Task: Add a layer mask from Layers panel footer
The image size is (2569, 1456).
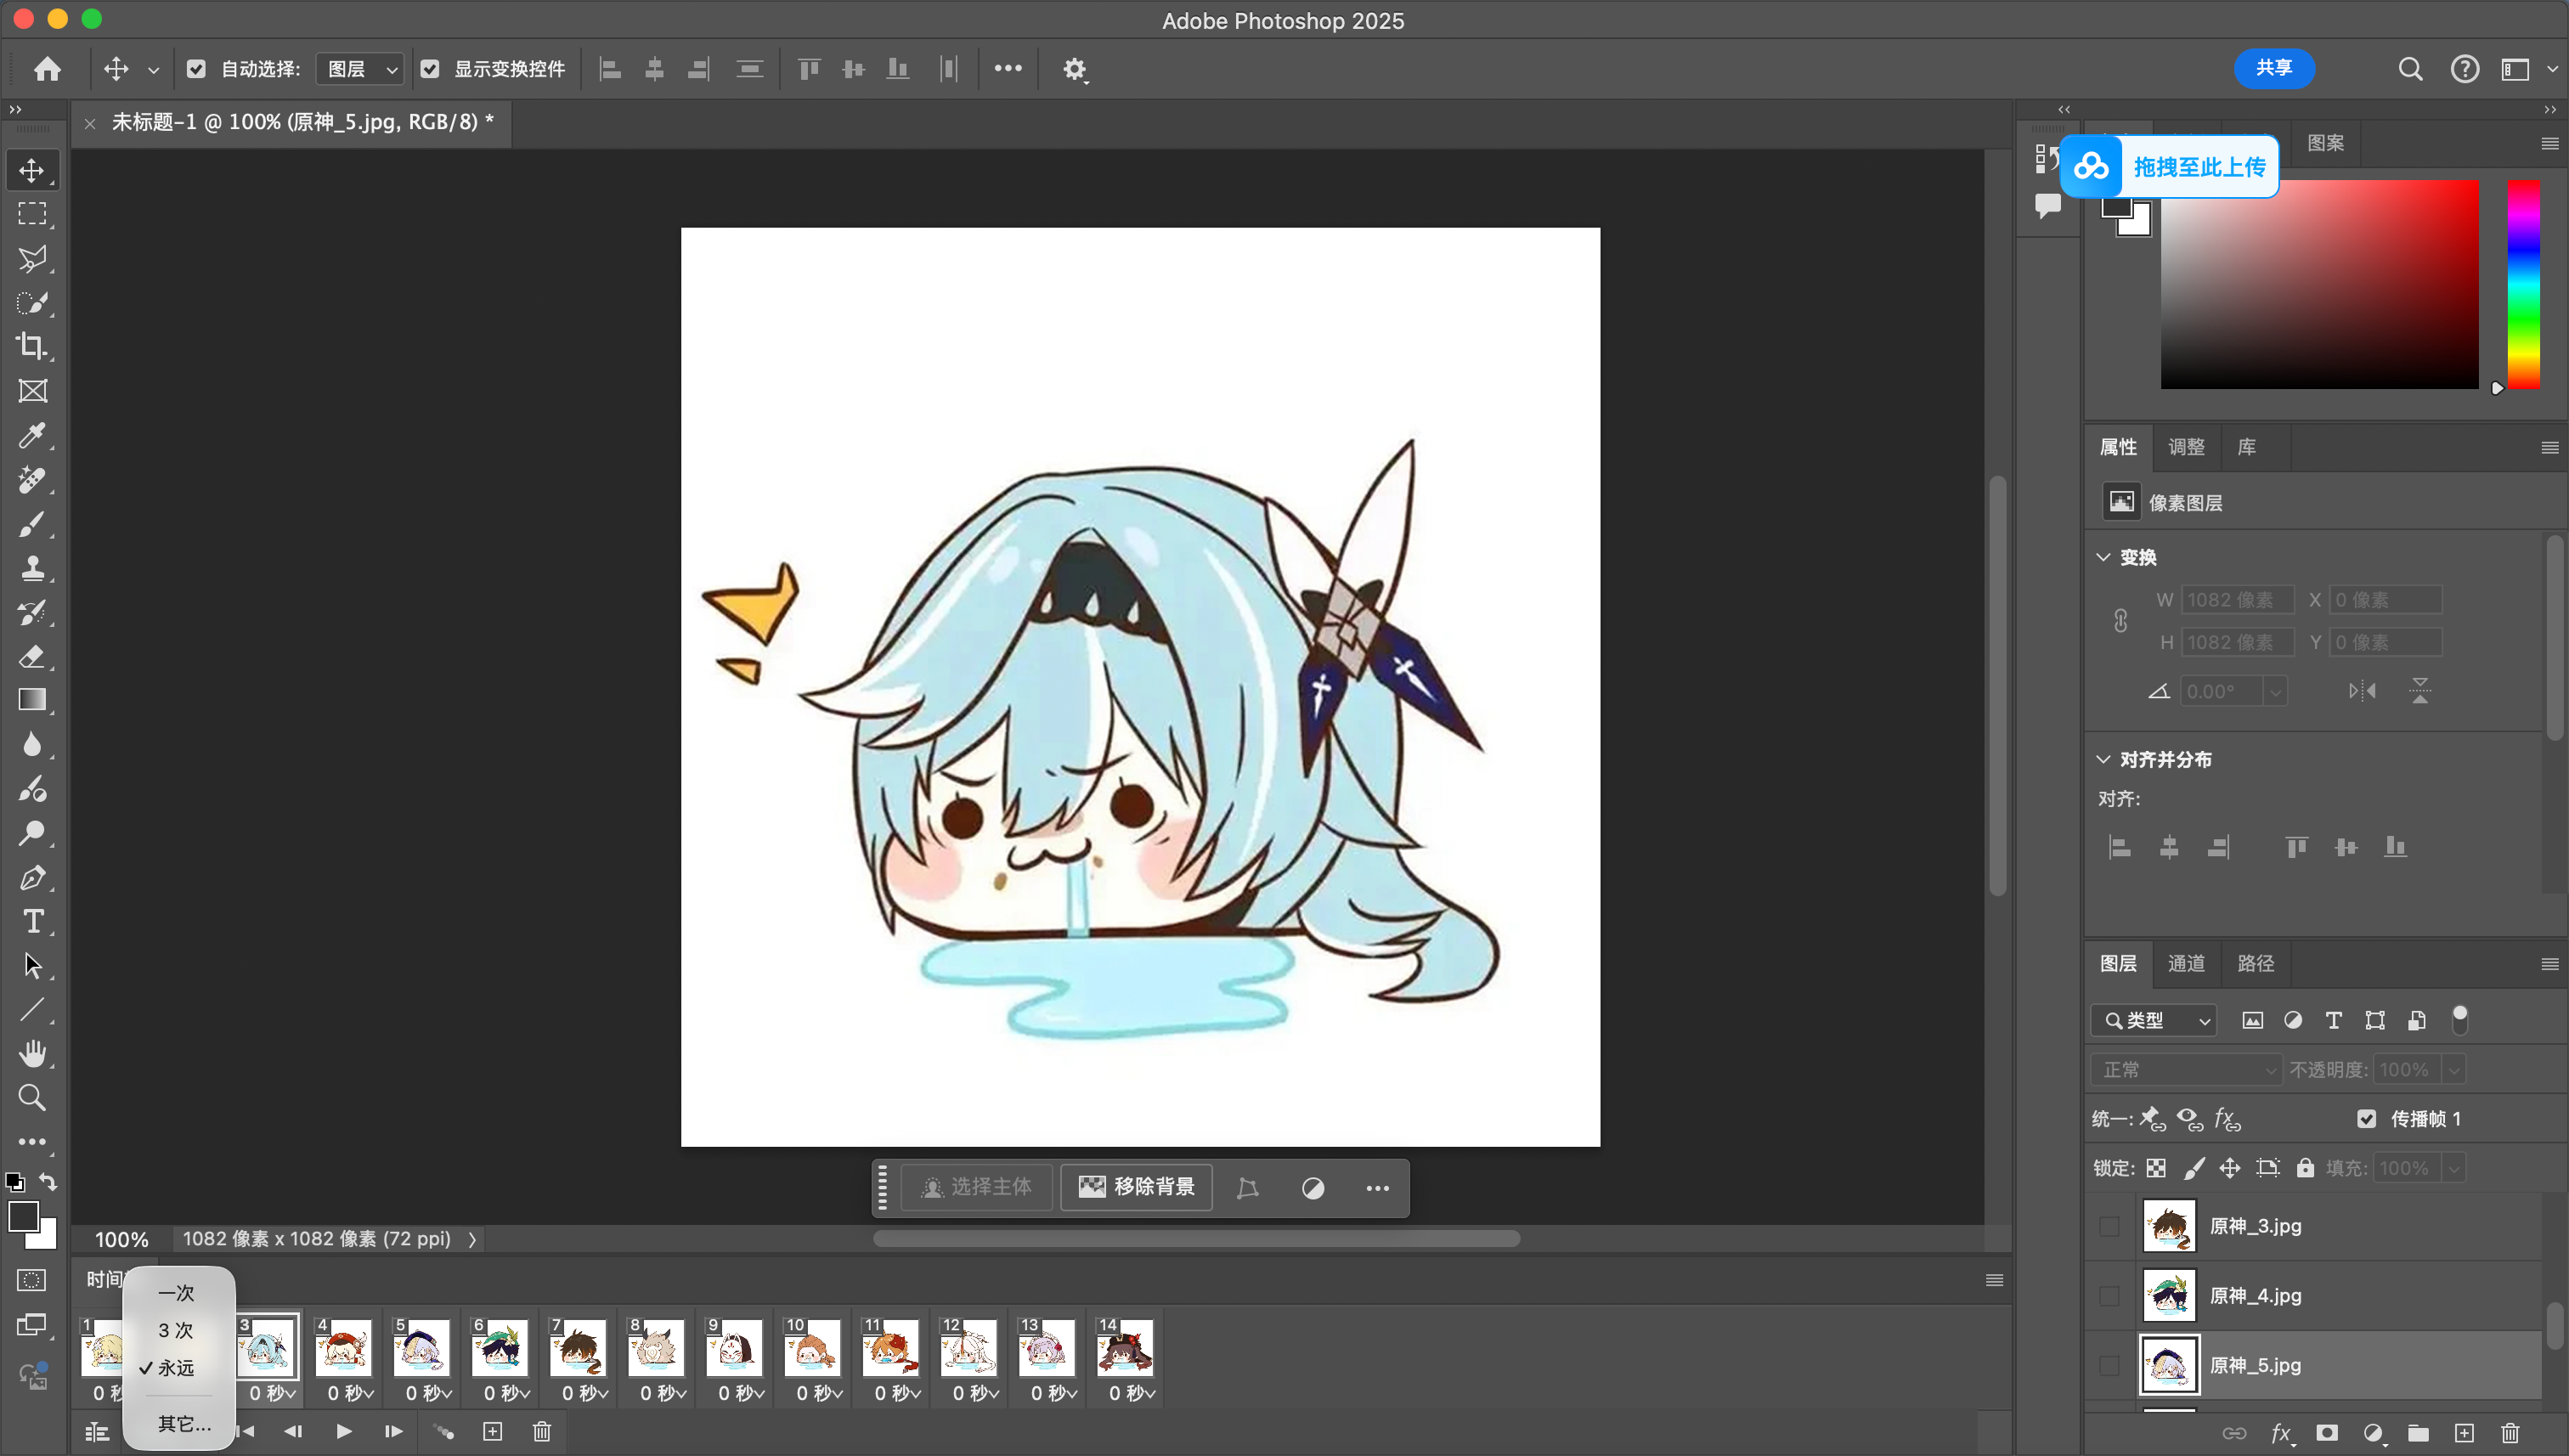Action: pyautogui.click(x=2327, y=1432)
